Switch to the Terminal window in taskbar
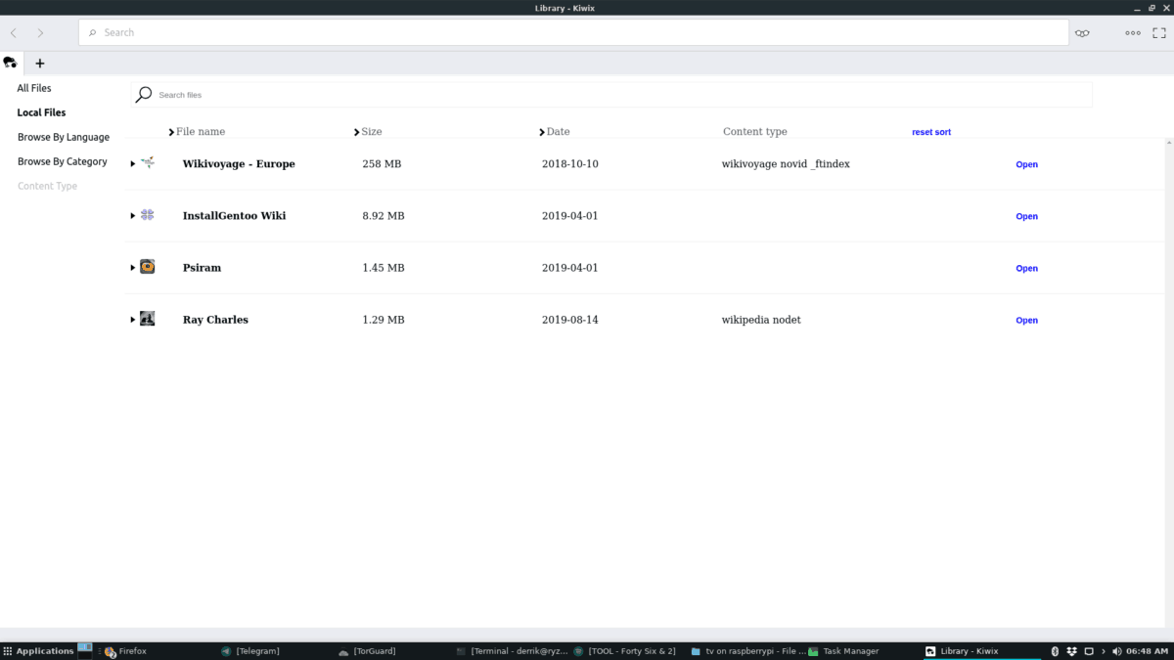Image resolution: width=1174 pixels, height=660 pixels. pos(511,651)
